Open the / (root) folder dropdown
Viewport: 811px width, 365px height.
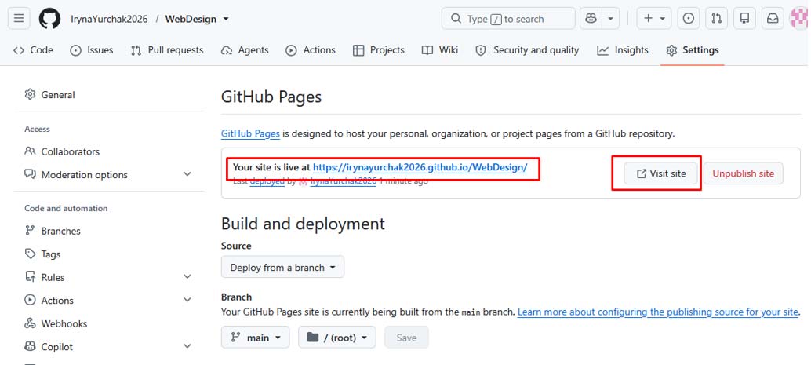[x=337, y=338]
